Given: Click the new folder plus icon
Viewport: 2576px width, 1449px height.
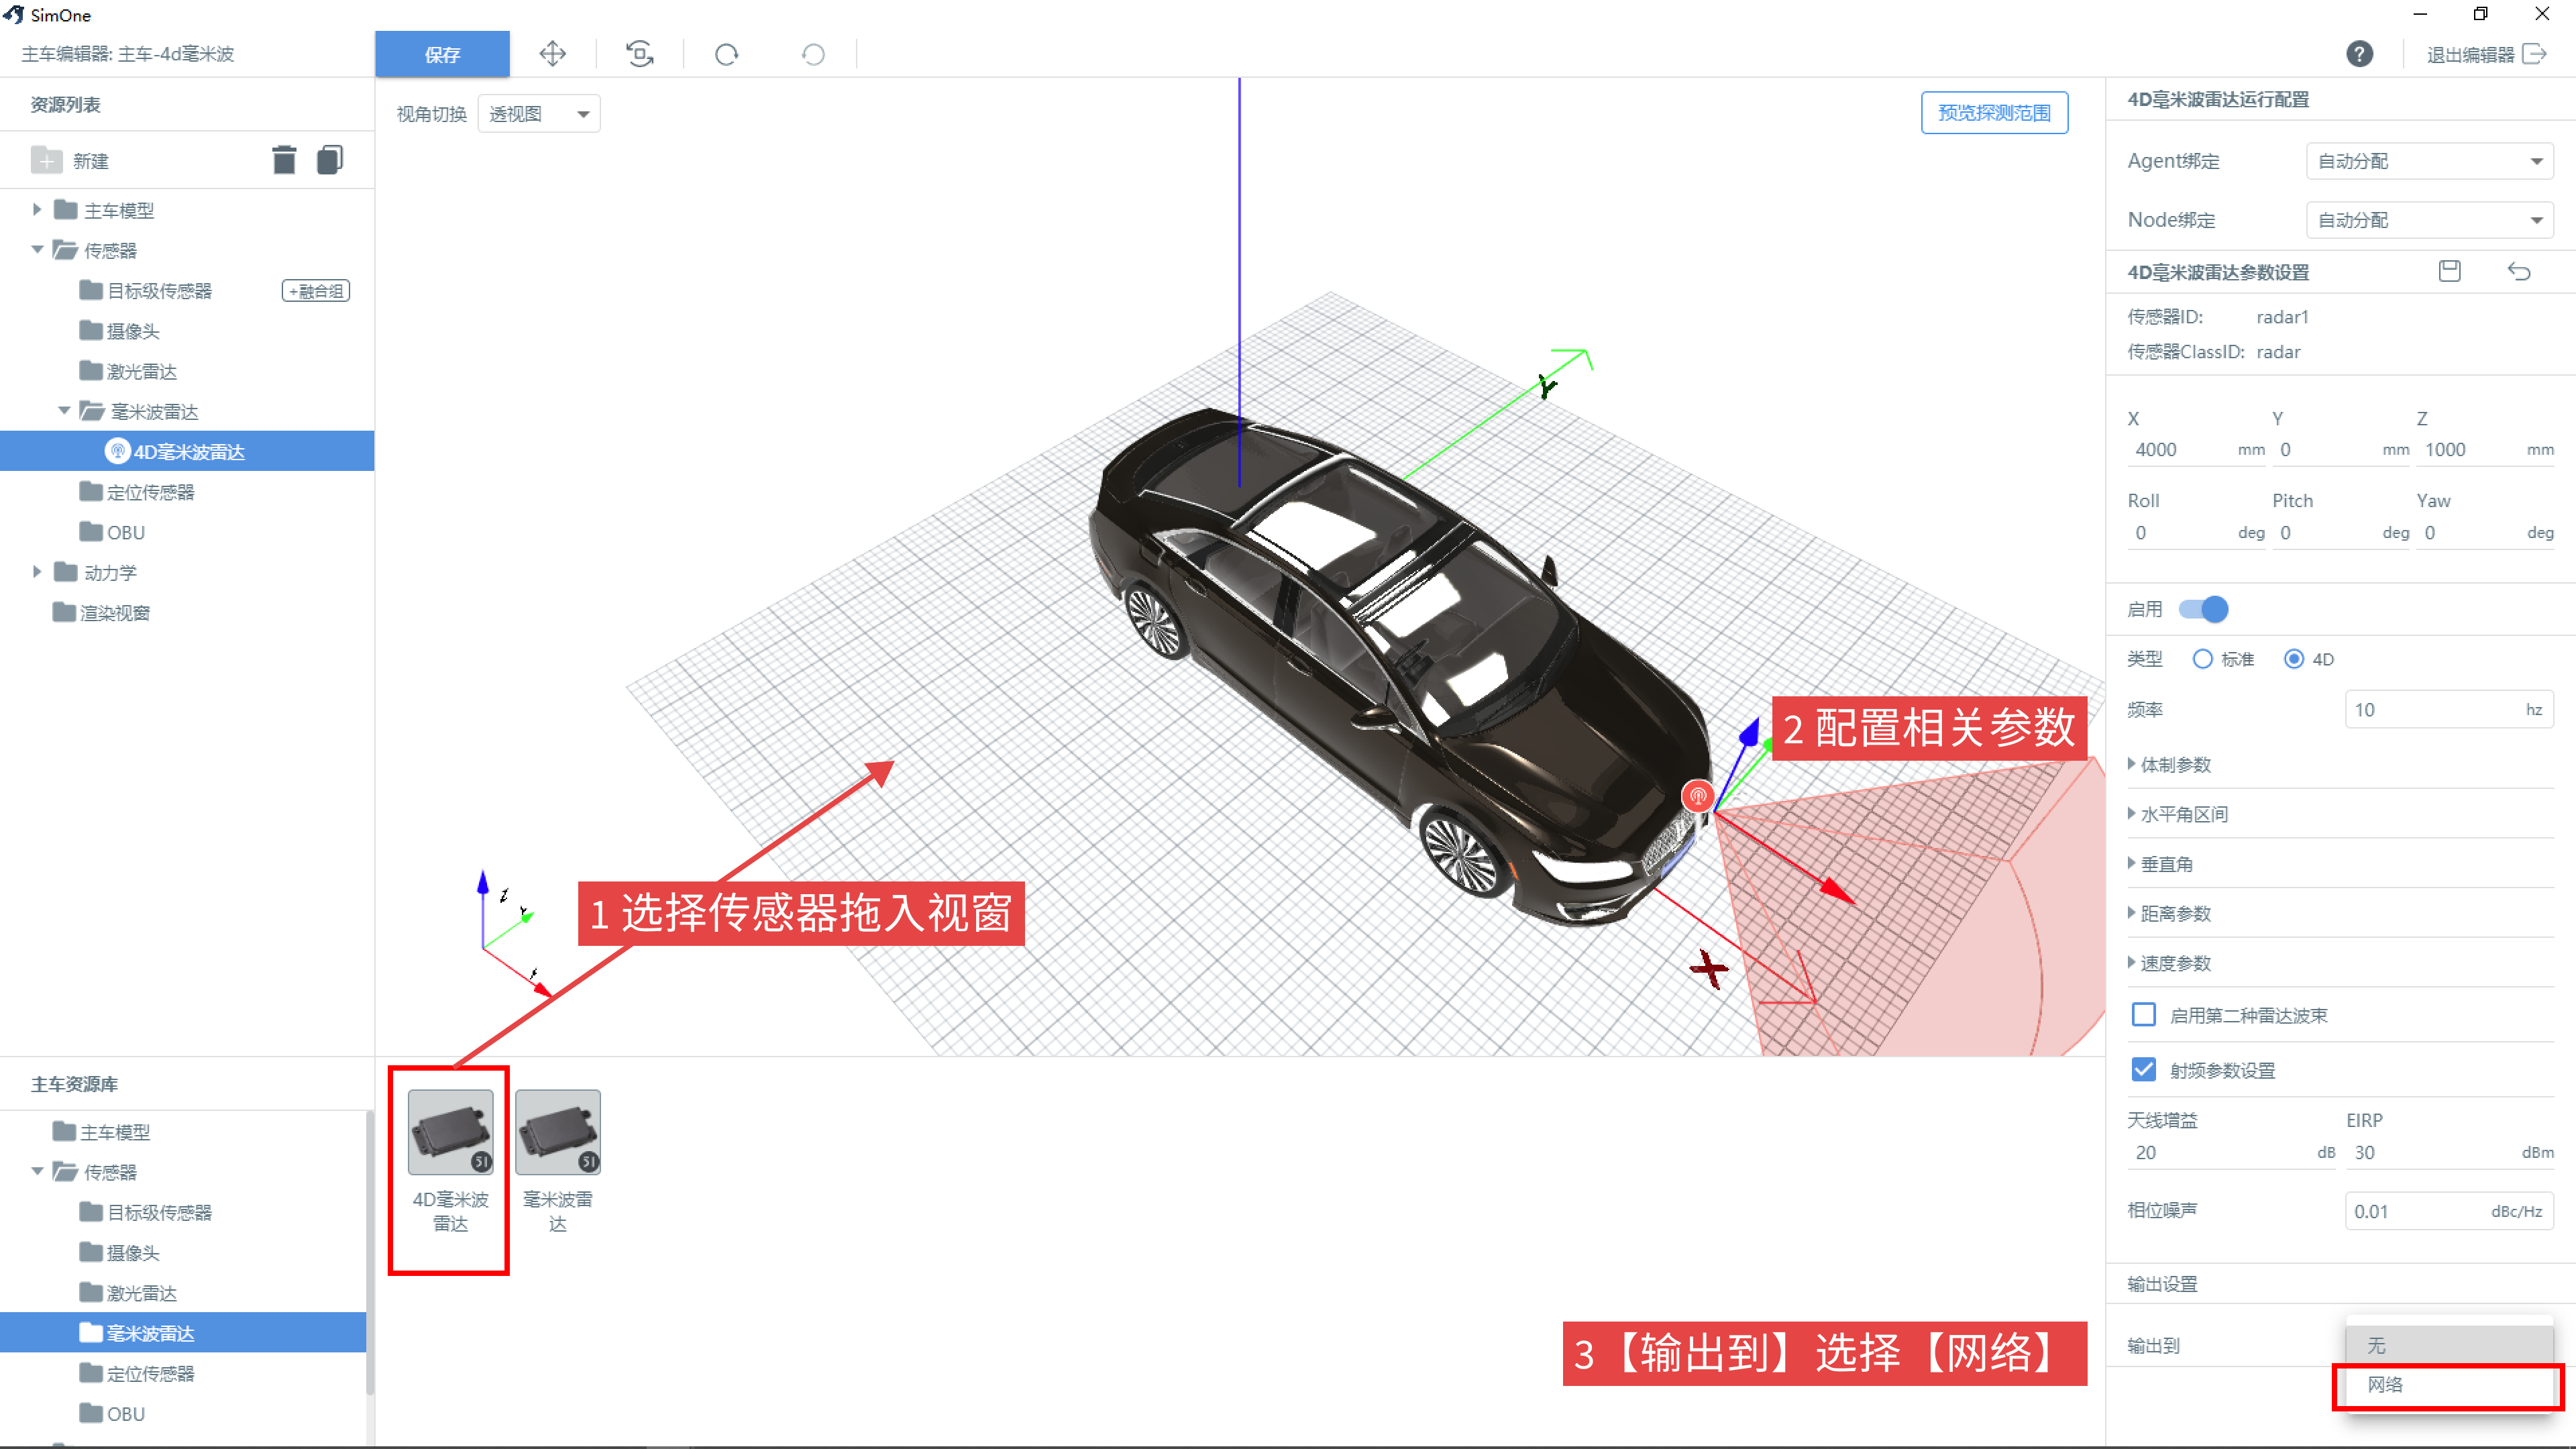Looking at the screenshot, I should pos(47,160).
